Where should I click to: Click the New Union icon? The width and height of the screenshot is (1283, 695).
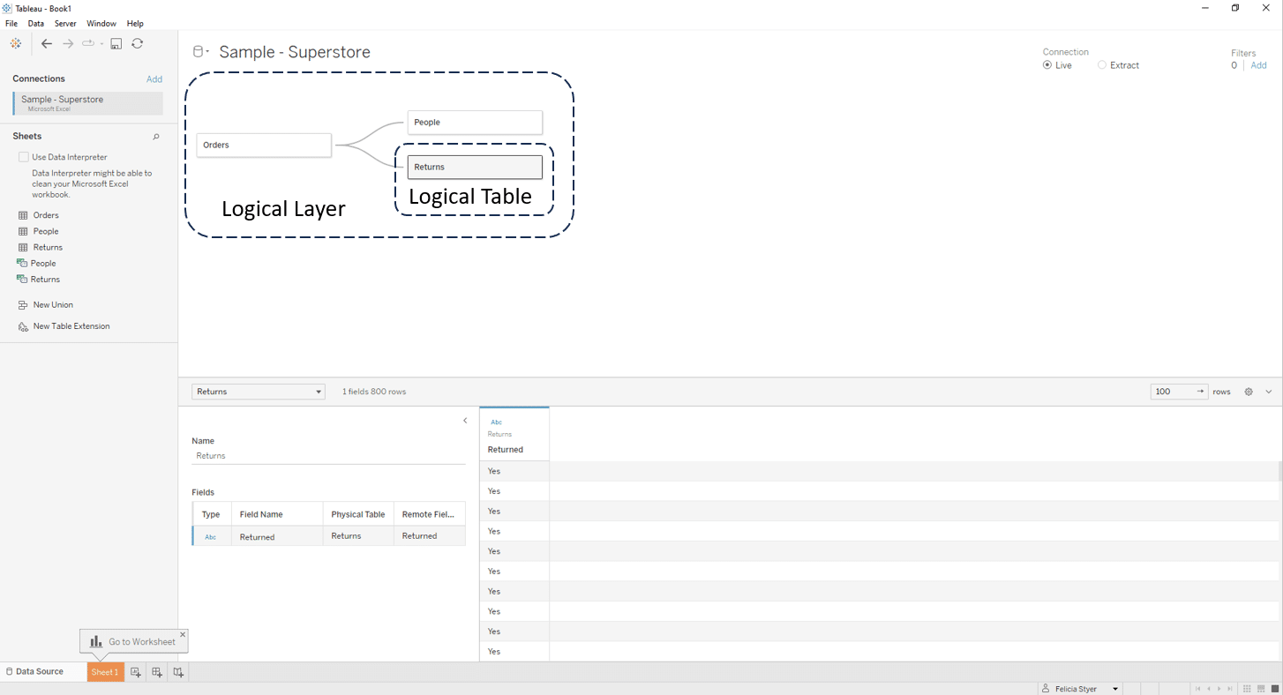coord(24,305)
